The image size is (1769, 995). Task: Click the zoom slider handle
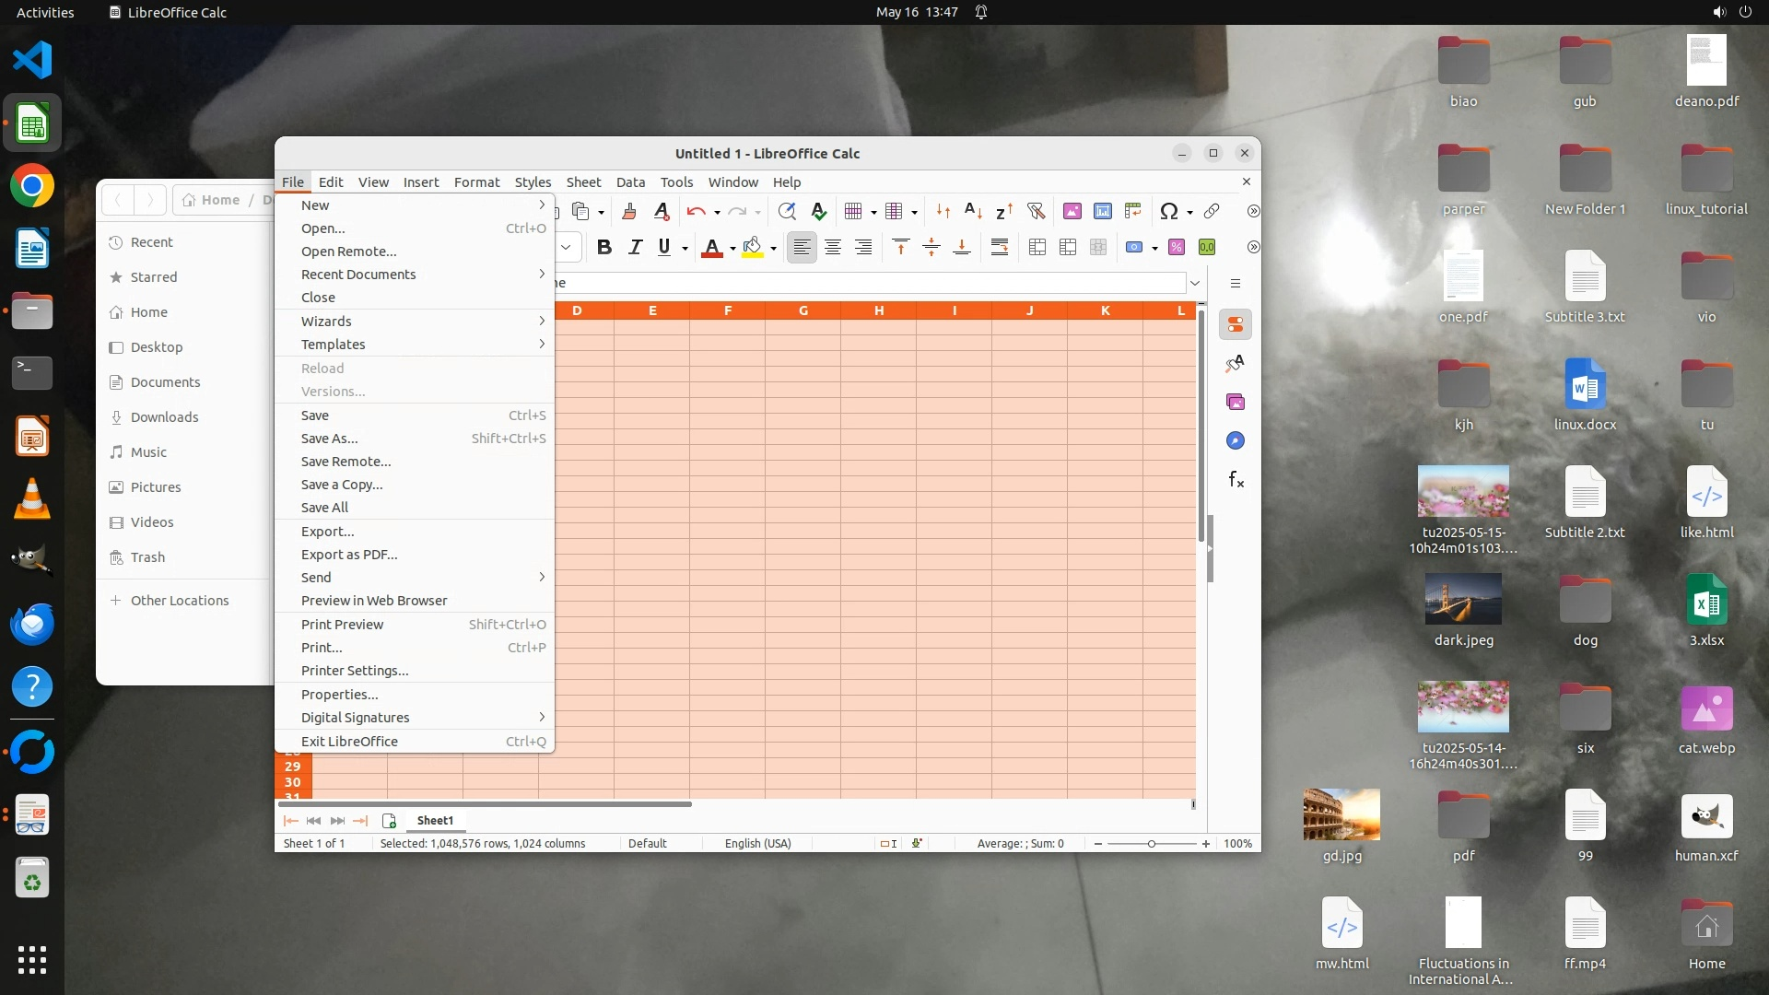click(1151, 844)
